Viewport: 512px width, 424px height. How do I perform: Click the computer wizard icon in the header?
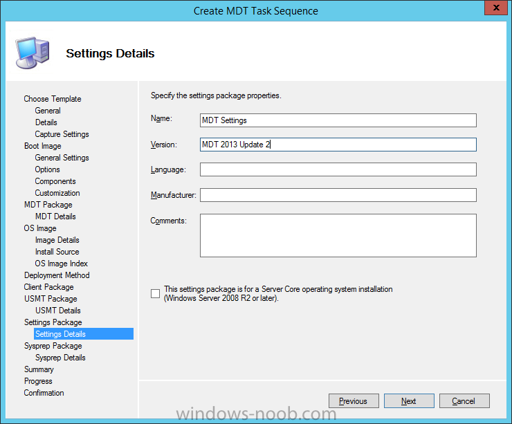(33, 53)
